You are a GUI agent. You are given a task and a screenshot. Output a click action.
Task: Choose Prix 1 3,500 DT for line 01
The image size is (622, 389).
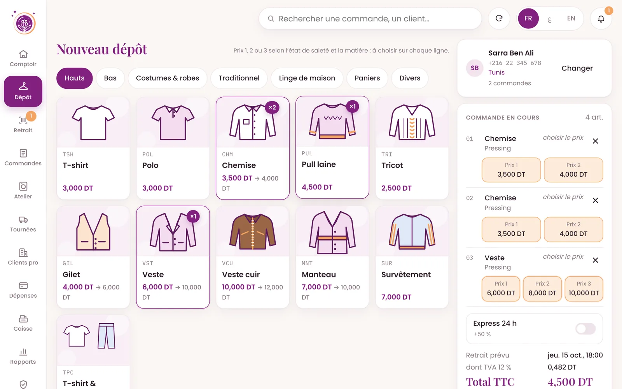(x=511, y=170)
